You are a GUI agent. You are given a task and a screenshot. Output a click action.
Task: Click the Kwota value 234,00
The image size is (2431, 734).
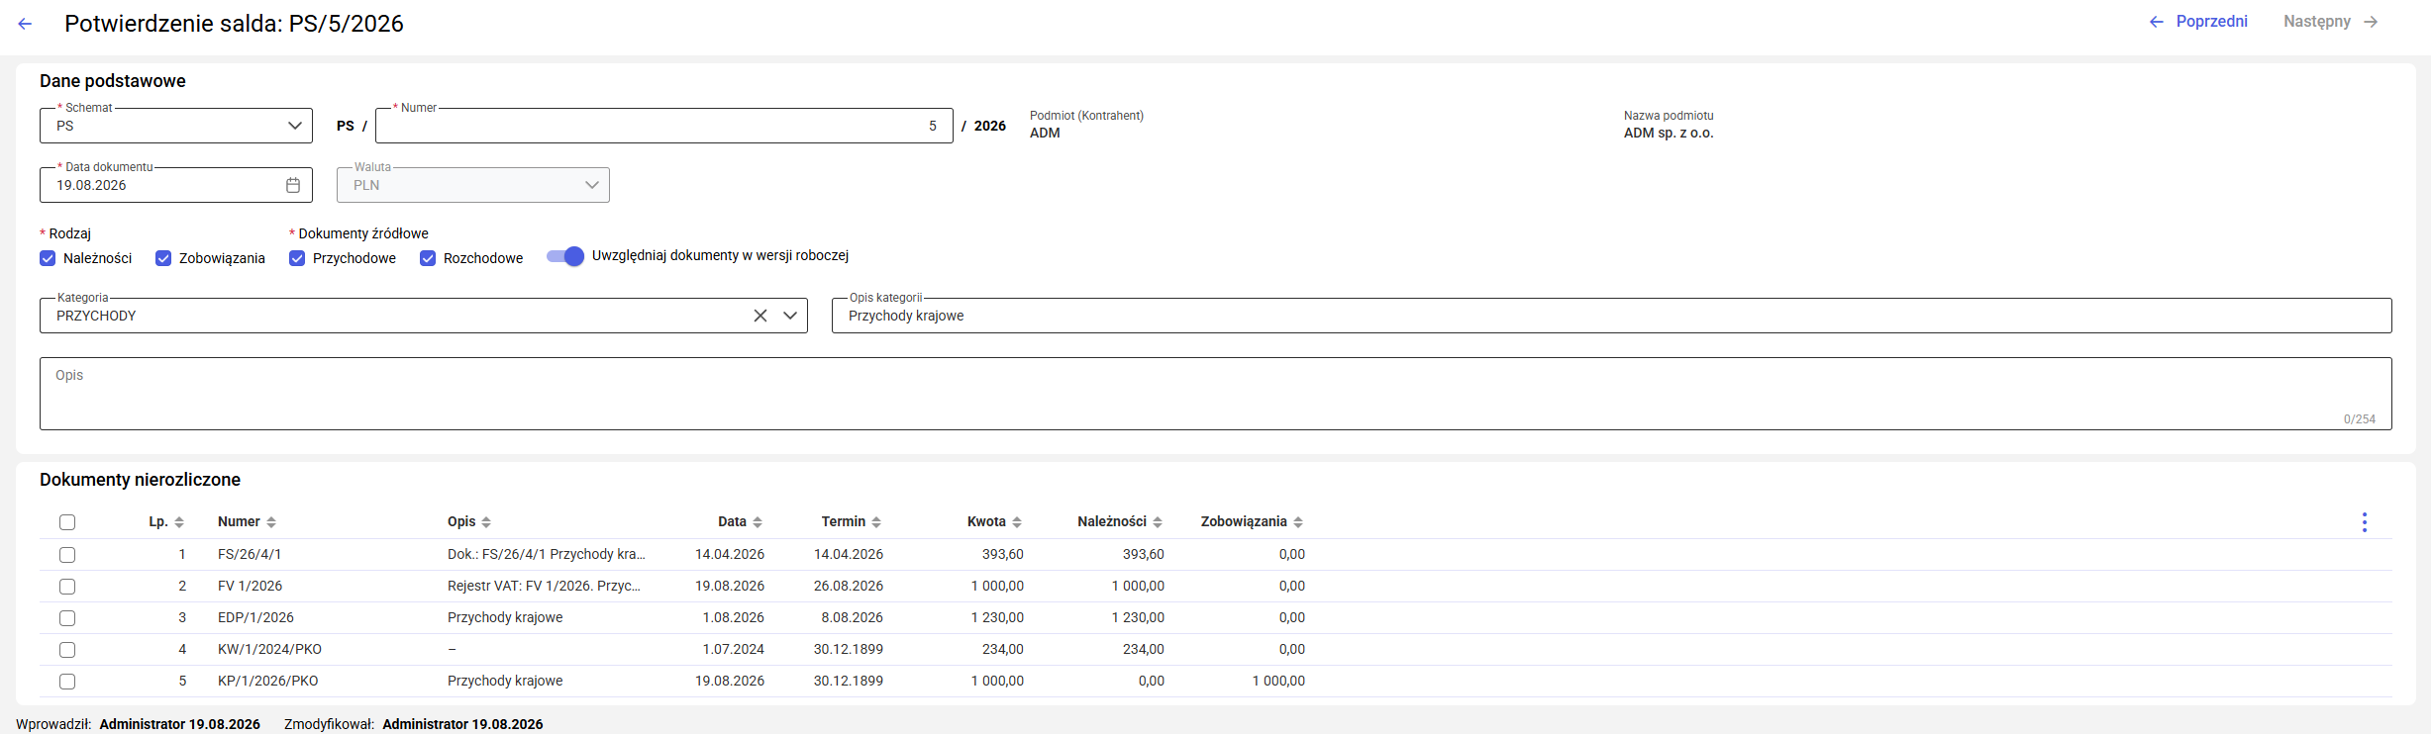click(x=1002, y=649)
